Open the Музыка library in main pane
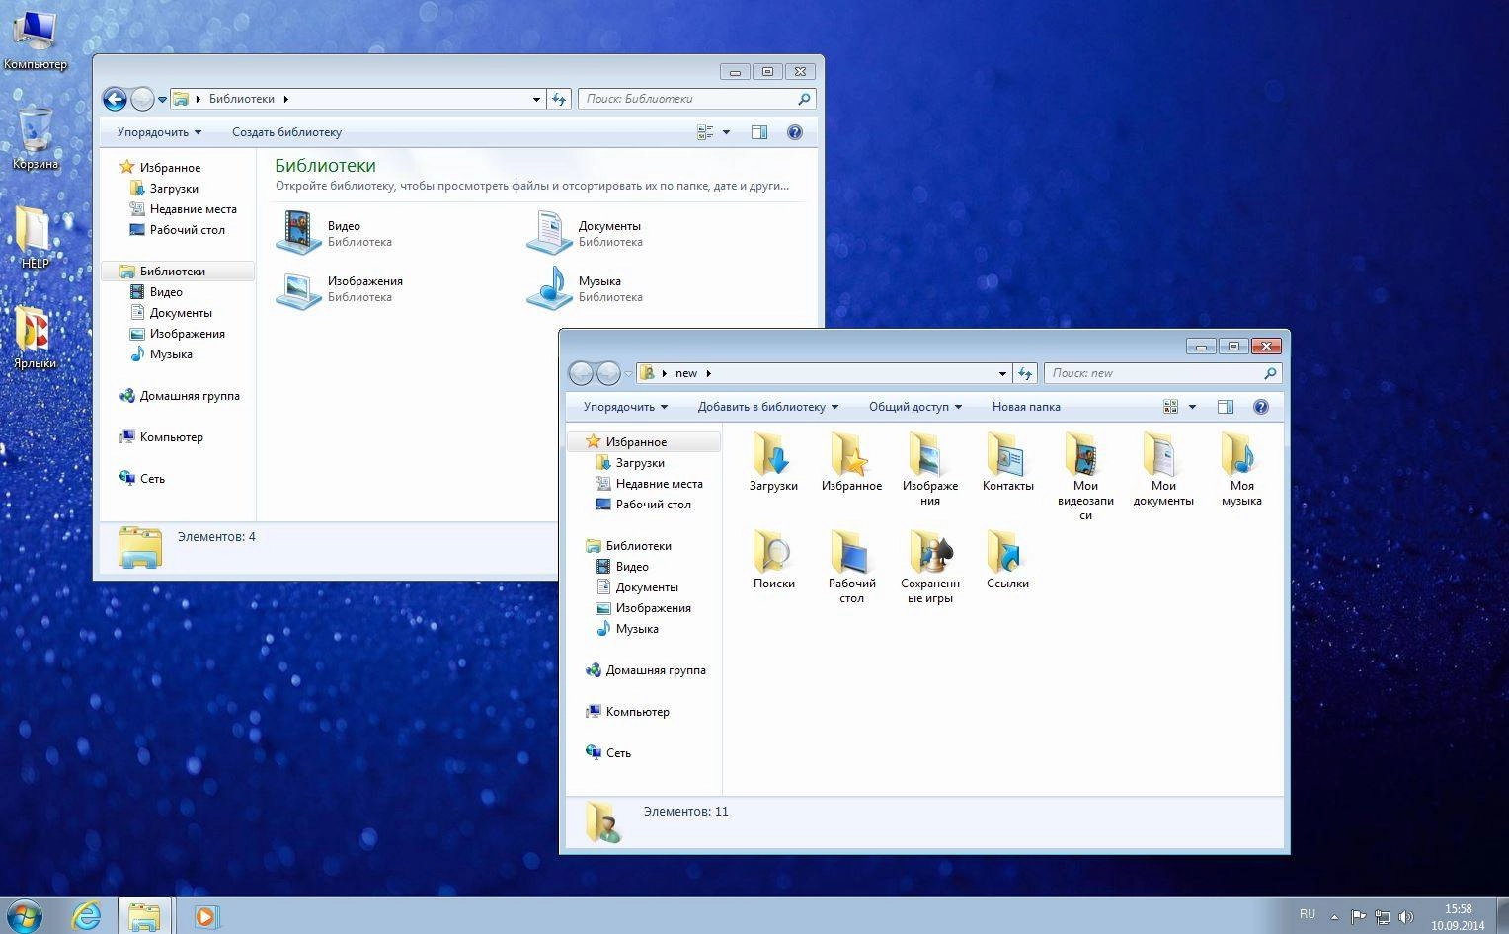1509x934 pixels. [x=585, y=288]
